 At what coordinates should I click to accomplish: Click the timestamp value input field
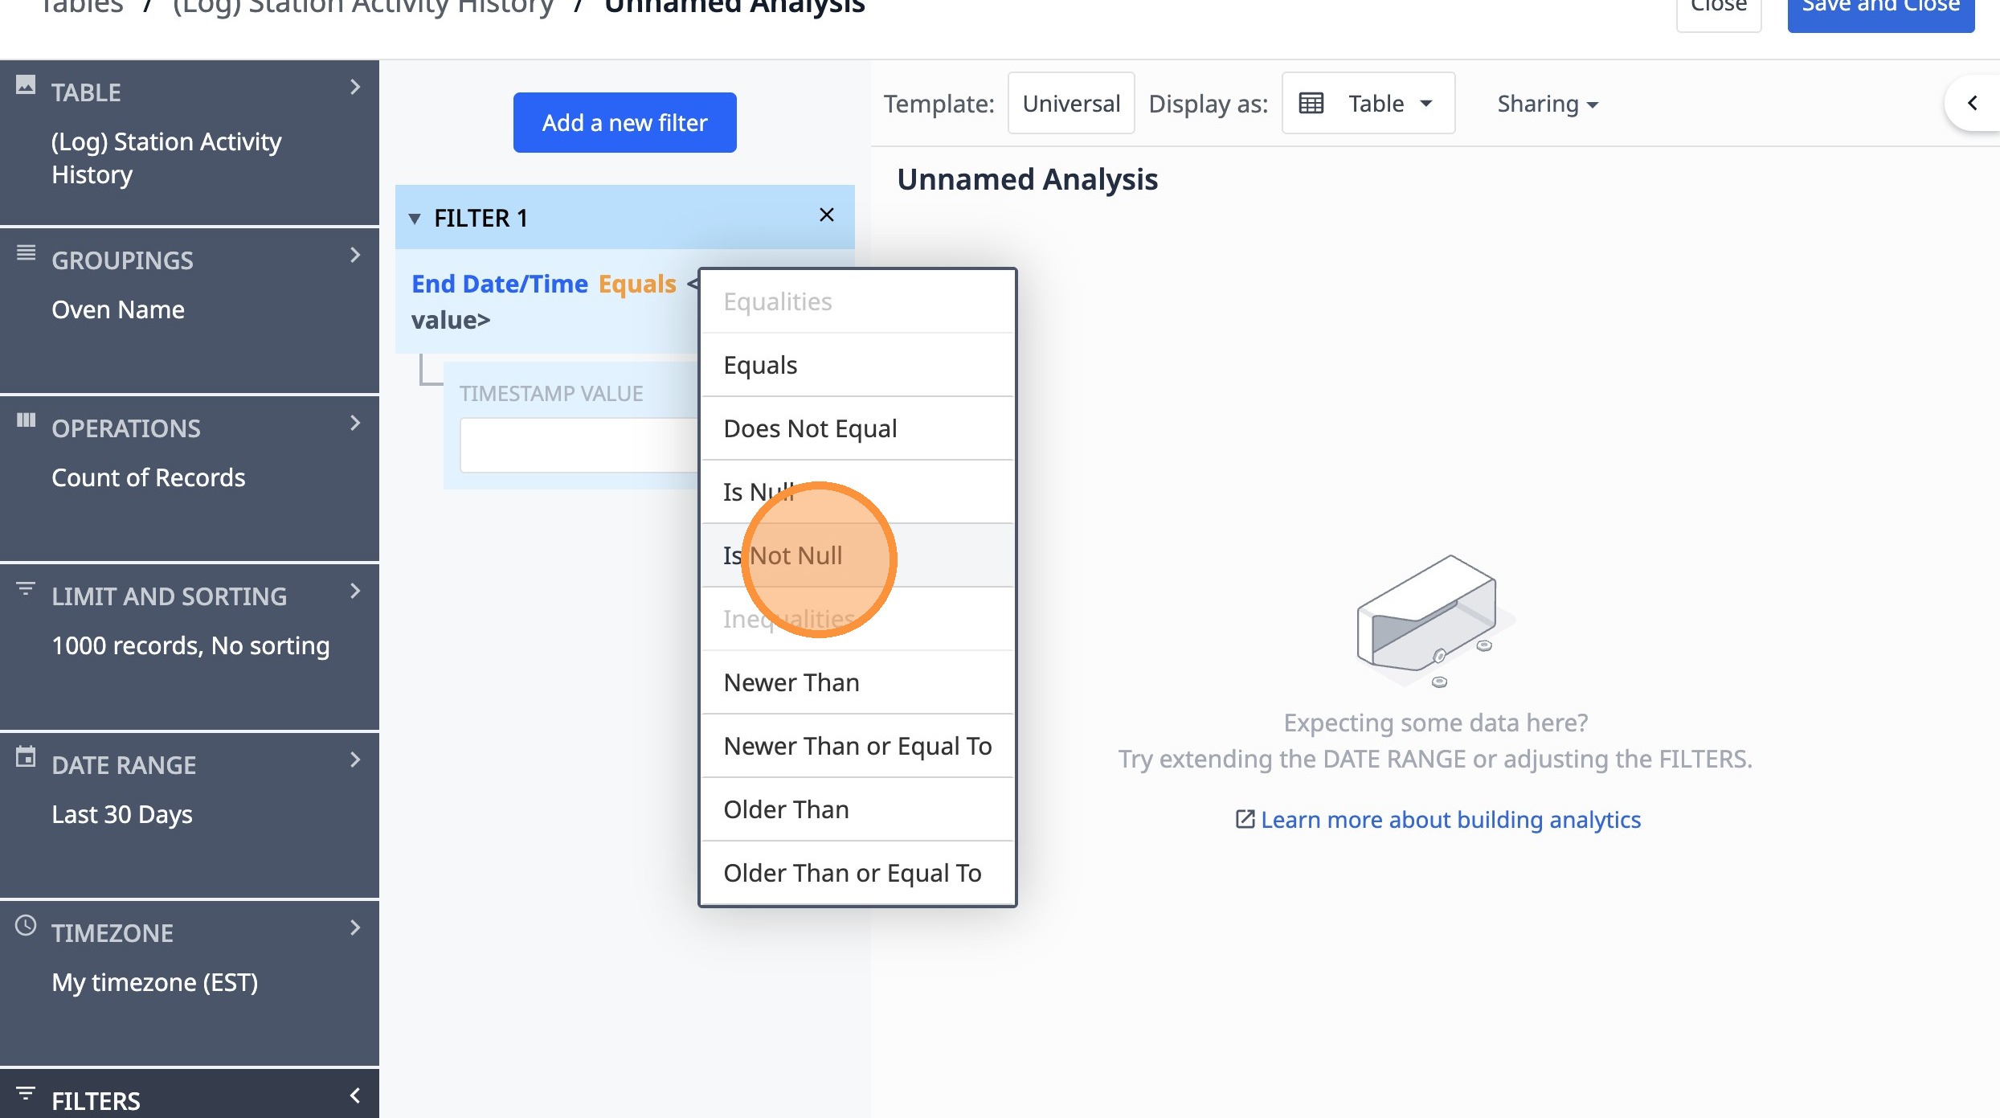point(579,445)
